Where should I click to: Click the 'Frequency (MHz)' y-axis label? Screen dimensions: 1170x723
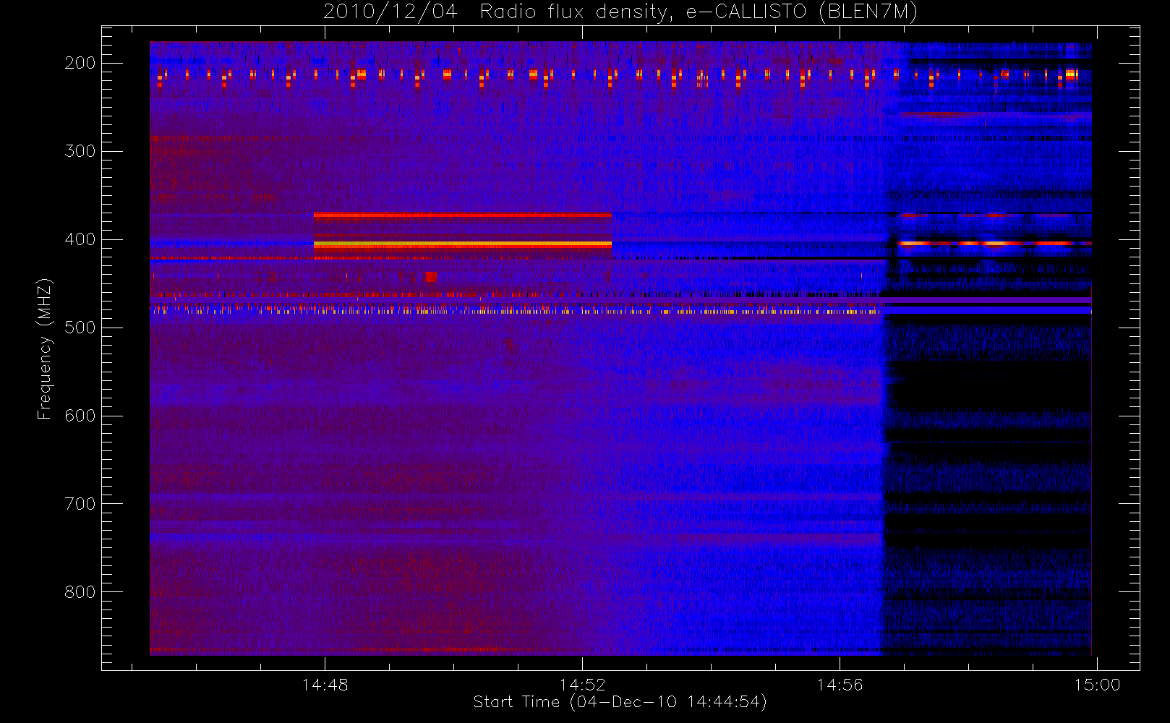45,348
